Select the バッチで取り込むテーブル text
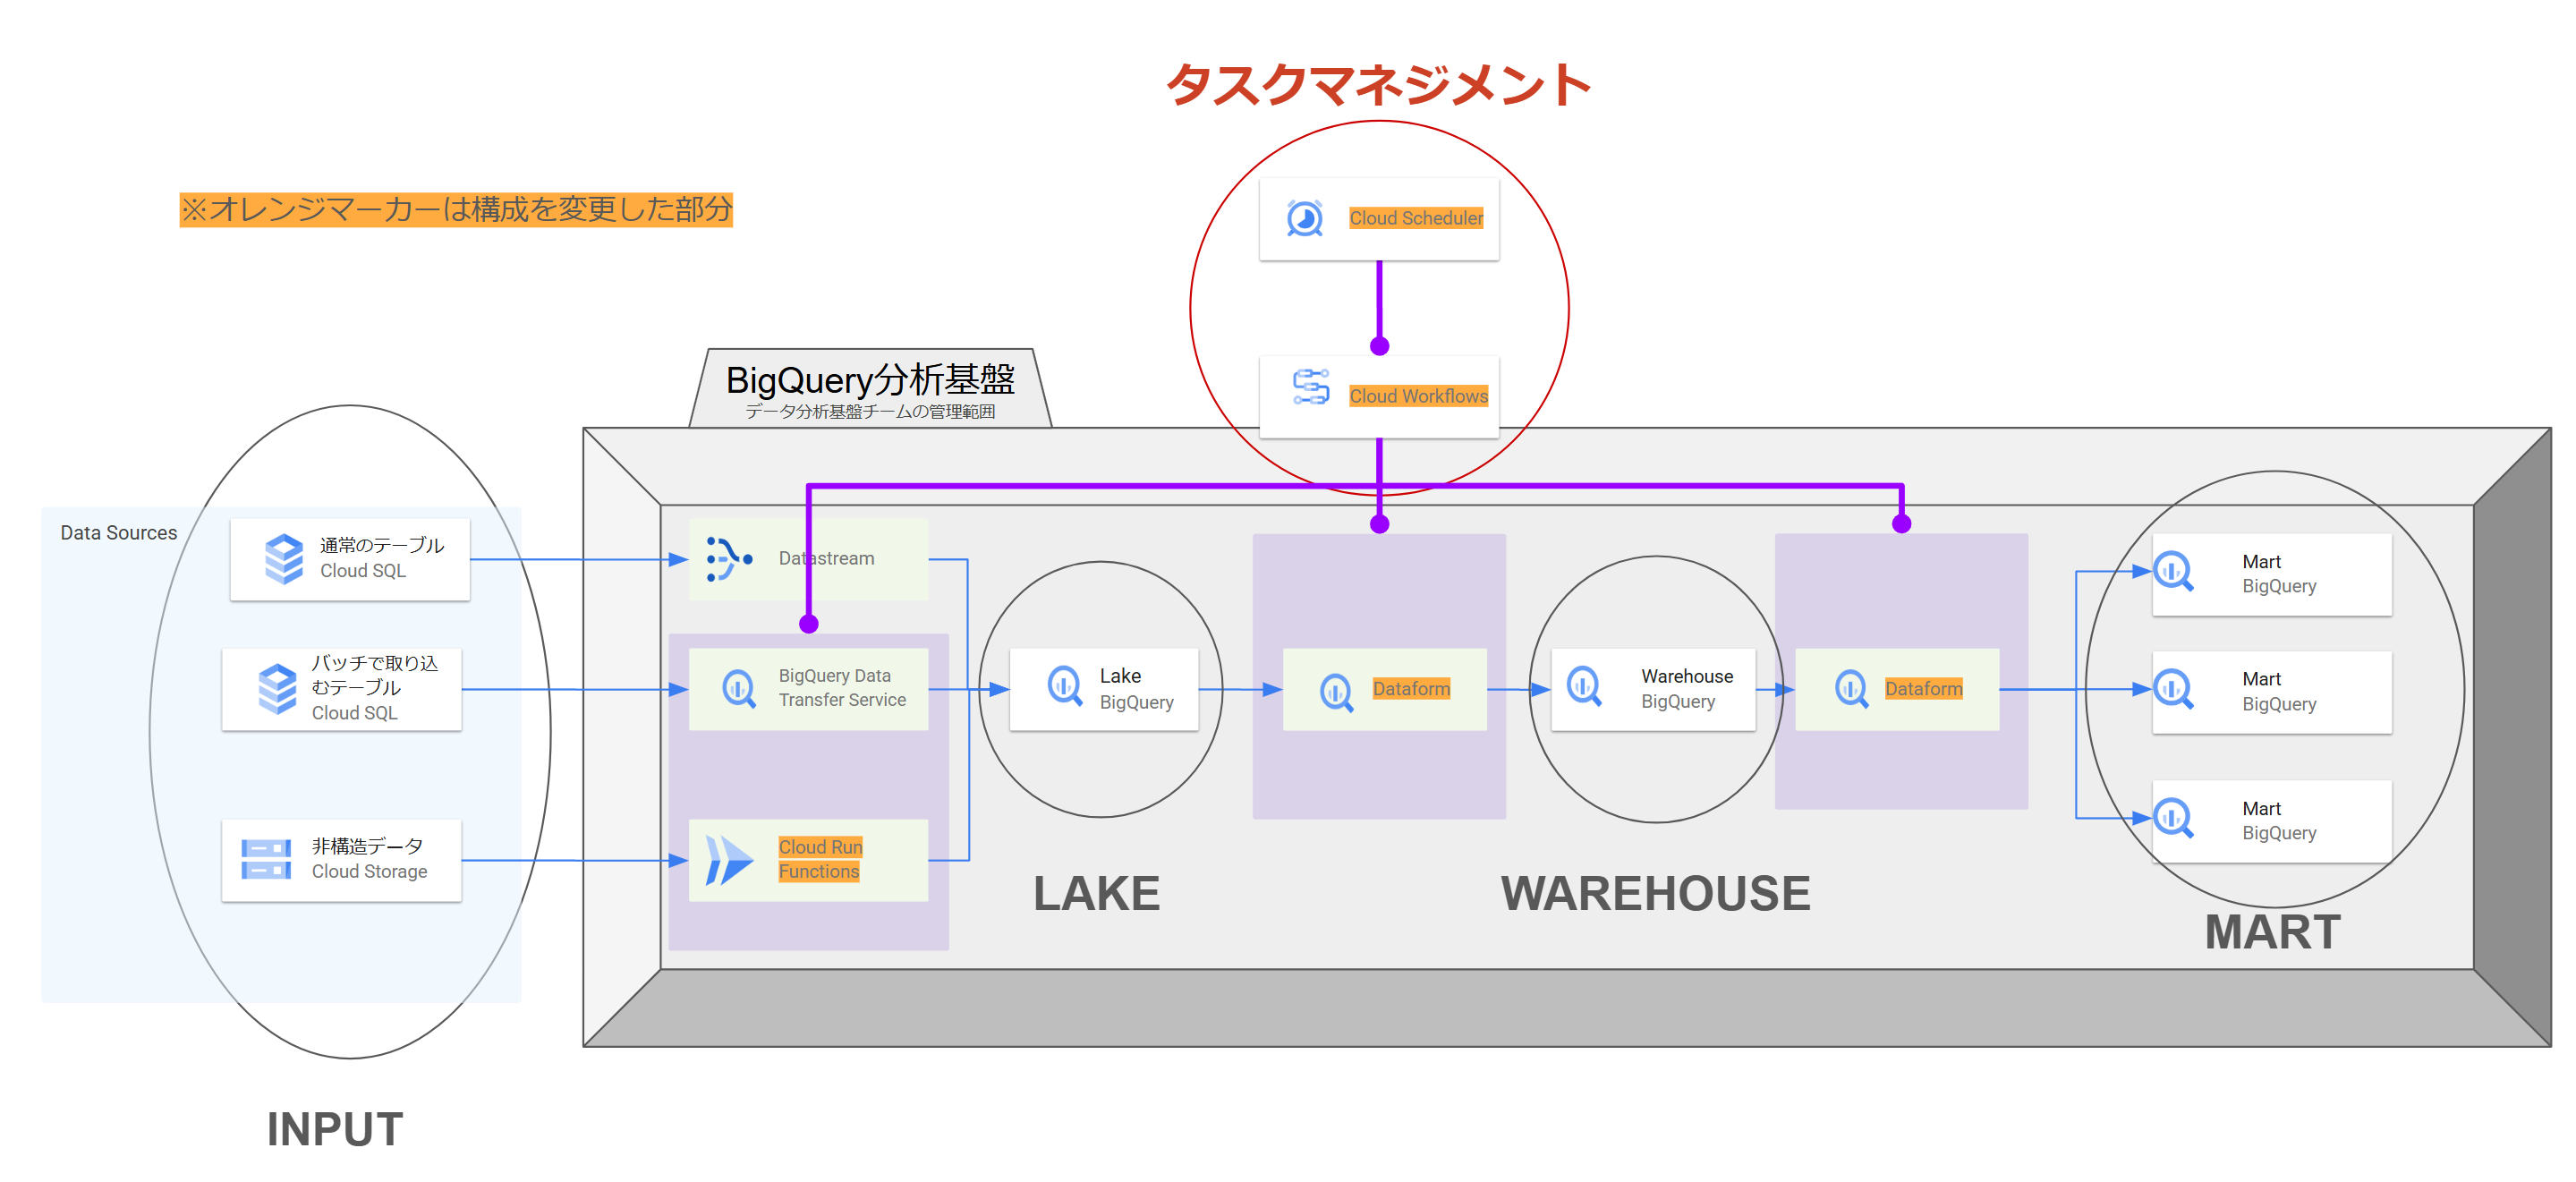2576x1182 pixels. (x=374, y=675)
